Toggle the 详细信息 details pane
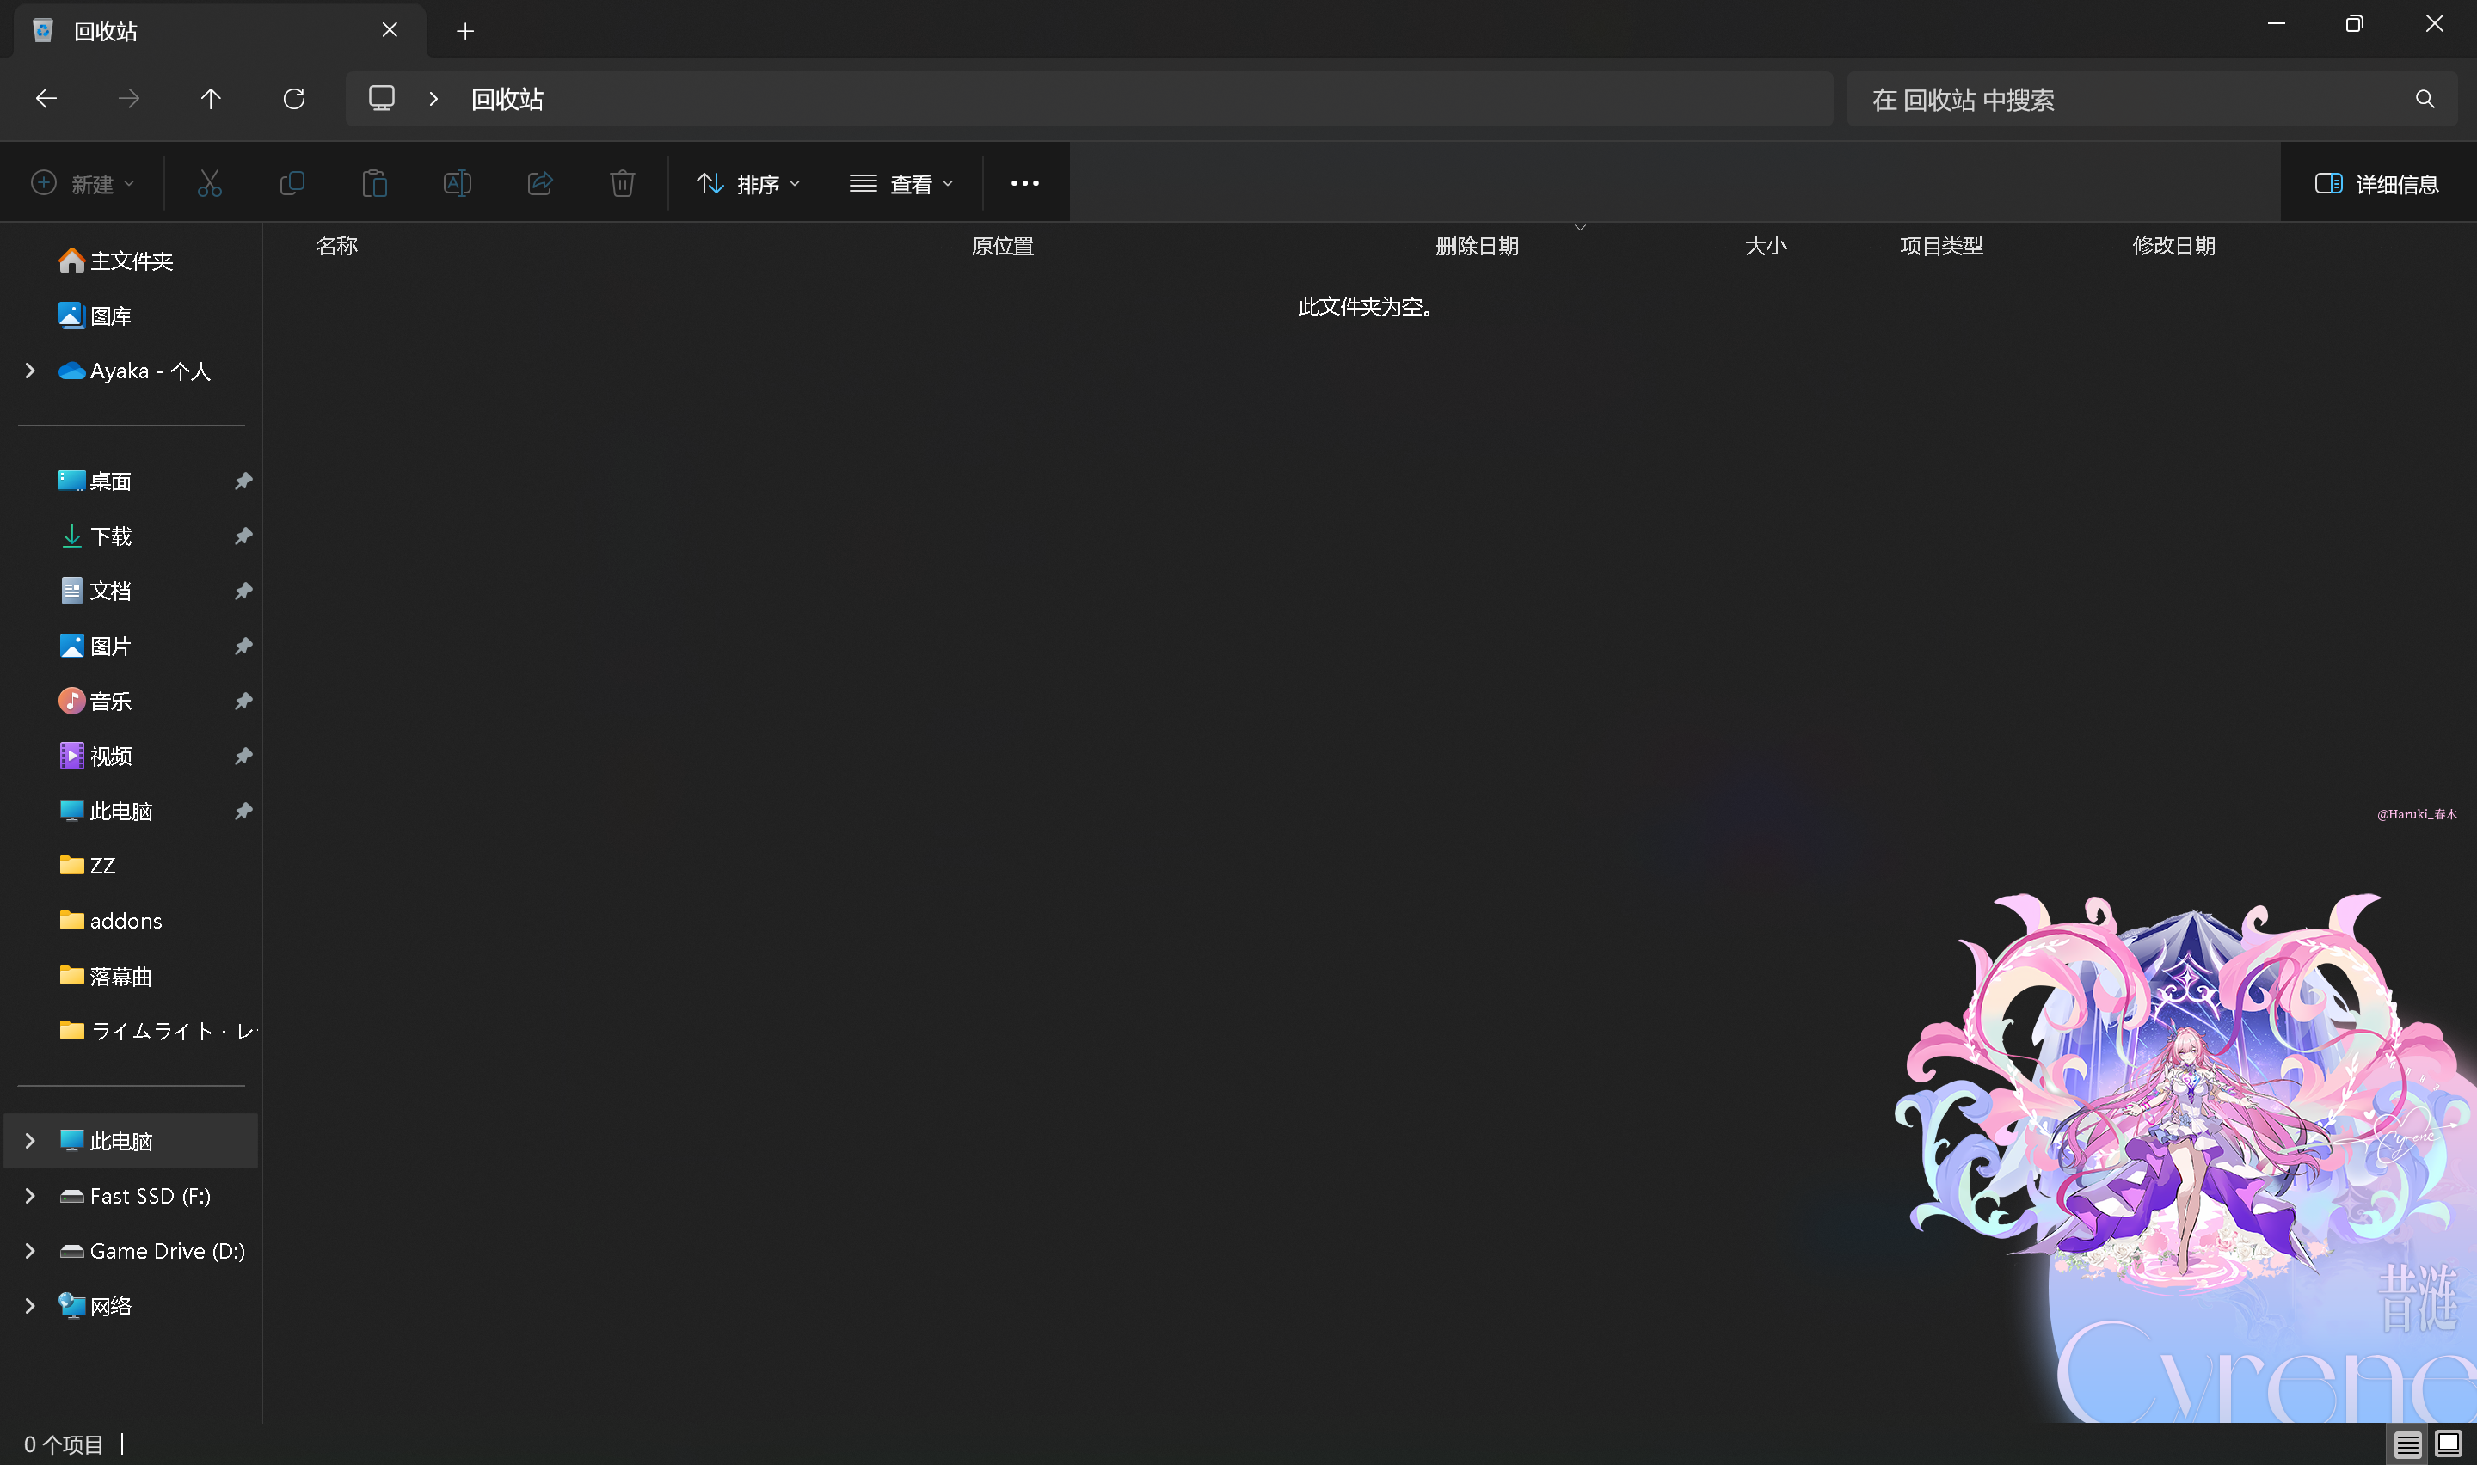Screen dimensions: 2477x1465 tap(2376, 184)
